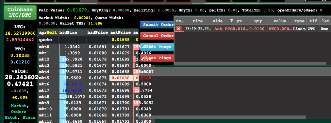Click the time column header

[x=198, y=21]
